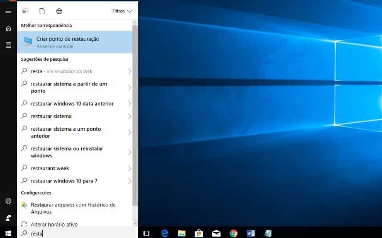Click the search box containing 'resta'

coord(77,234)
